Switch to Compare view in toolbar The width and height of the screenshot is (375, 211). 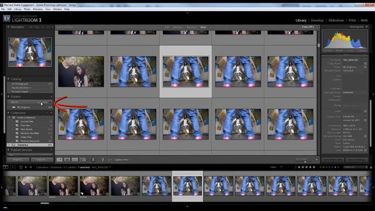click(x=75, y=159)
